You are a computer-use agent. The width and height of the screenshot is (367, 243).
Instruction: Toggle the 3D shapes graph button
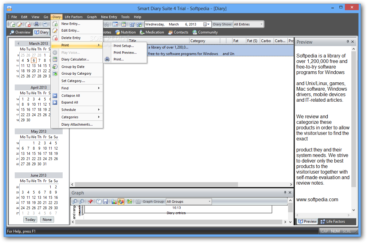click(x=121, y=201)
